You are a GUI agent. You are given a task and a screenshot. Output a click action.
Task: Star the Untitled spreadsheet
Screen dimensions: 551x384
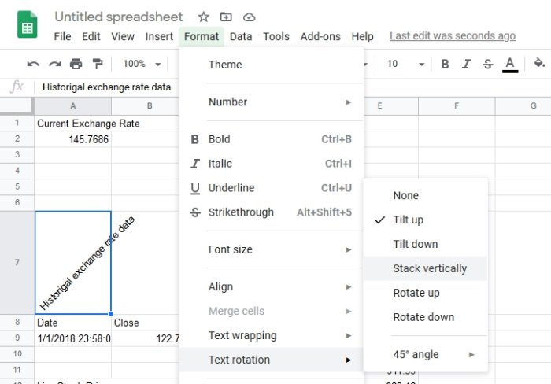pyautogui.click(x=204, y=17)
